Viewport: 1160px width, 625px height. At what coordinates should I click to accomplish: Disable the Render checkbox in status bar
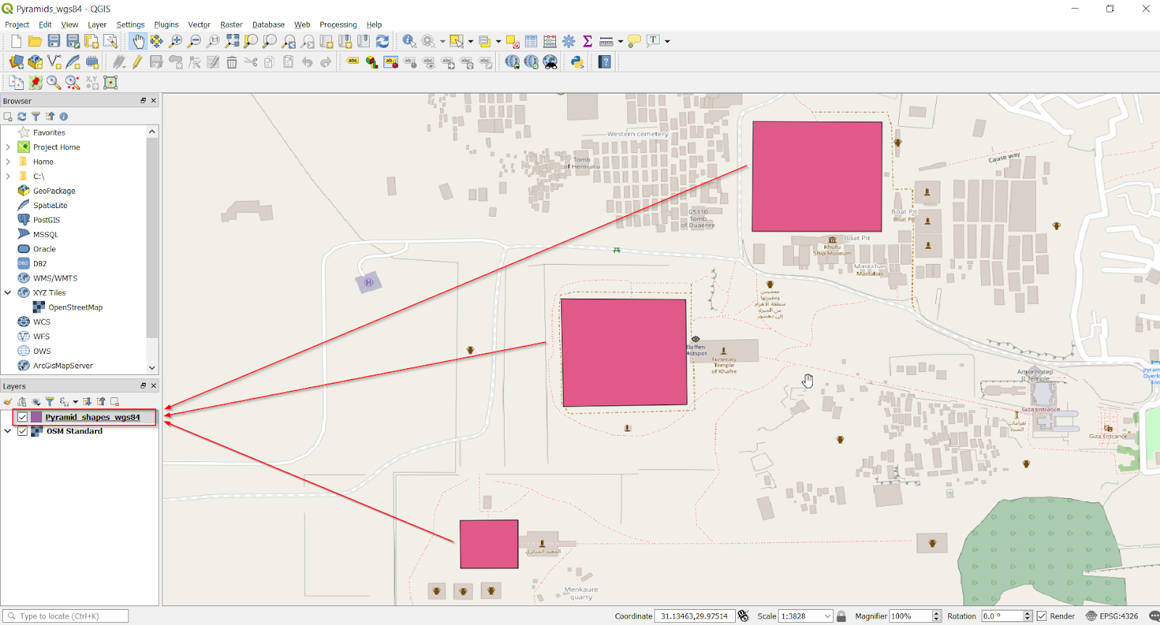(1042, 616)
